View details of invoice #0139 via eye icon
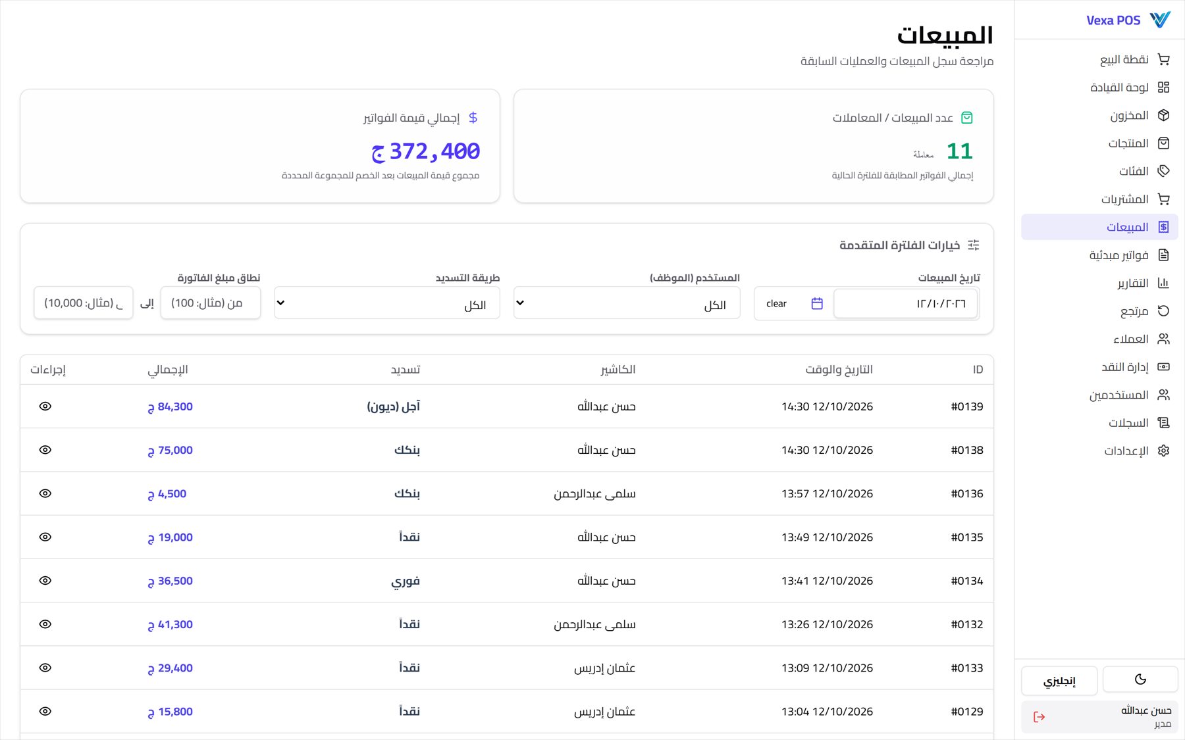The width and height of the screenshot is (1185, 740). point(45,407)
